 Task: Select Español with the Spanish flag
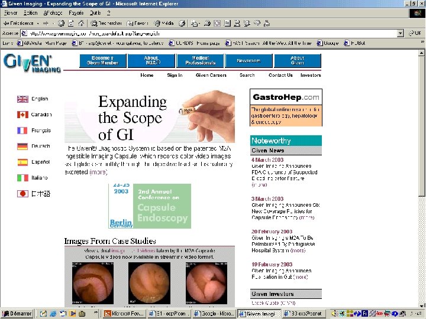coord(33,162)
